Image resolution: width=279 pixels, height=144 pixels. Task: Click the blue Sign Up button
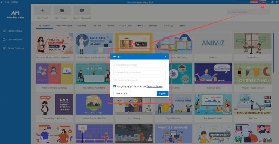(x=162, y=93)
